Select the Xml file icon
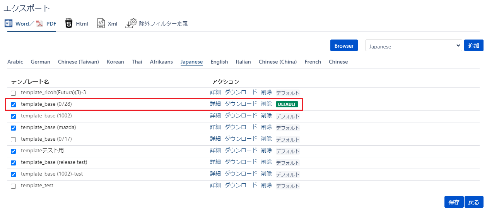The image size is (487, 217). pyautogui.click(x=101, y=24)
